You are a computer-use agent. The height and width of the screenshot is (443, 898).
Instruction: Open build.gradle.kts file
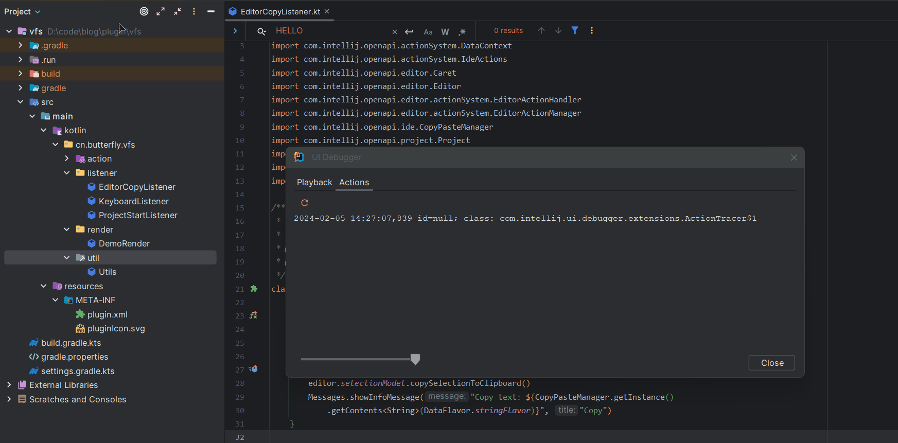tap(71, 343)
